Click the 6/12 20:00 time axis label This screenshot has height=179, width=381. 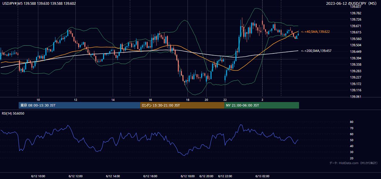tap(206, 176)
